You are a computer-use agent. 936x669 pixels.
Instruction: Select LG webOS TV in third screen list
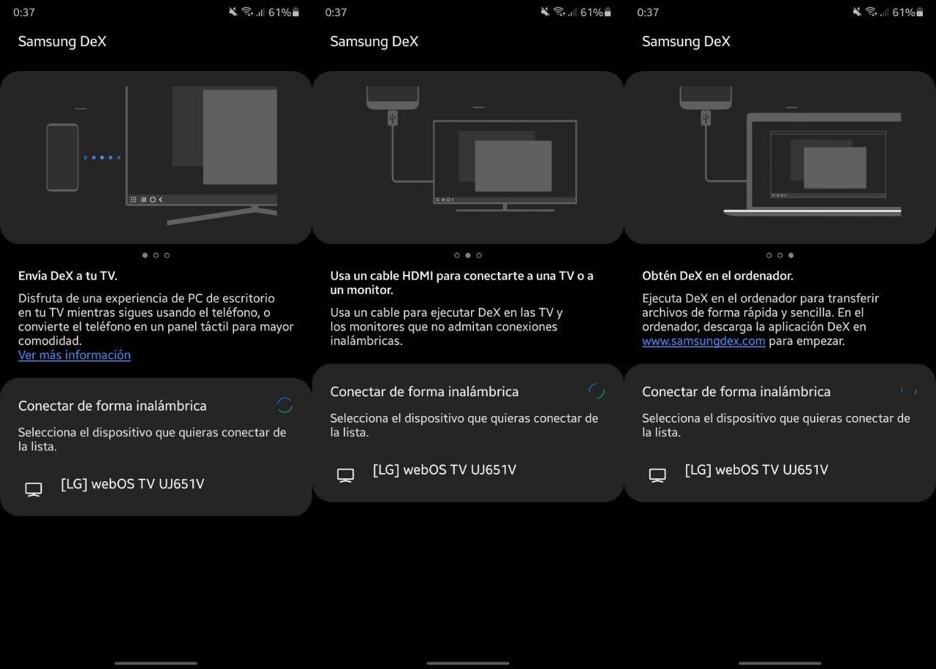756,470
